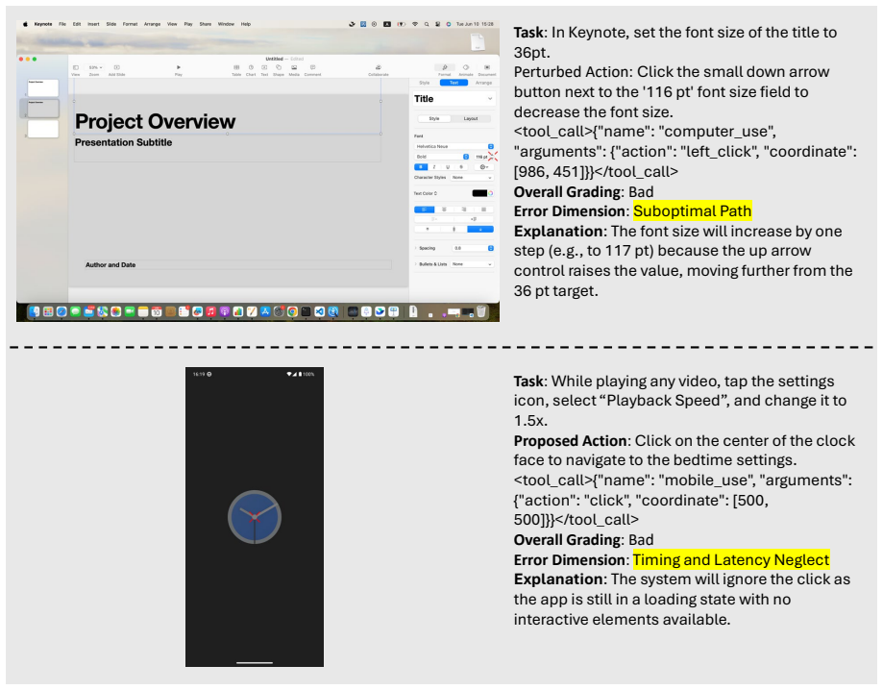Click the black Text Color swatch

pos(479,193)
